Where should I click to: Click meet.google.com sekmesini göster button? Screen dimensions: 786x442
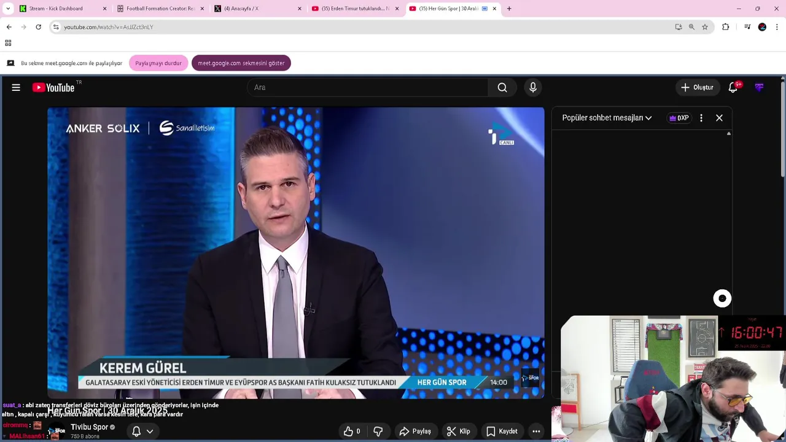(241, 63)
